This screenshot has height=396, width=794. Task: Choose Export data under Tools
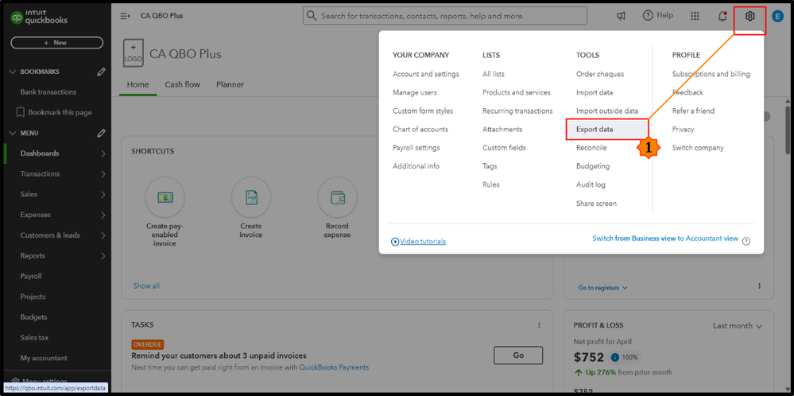pos(606,129)
